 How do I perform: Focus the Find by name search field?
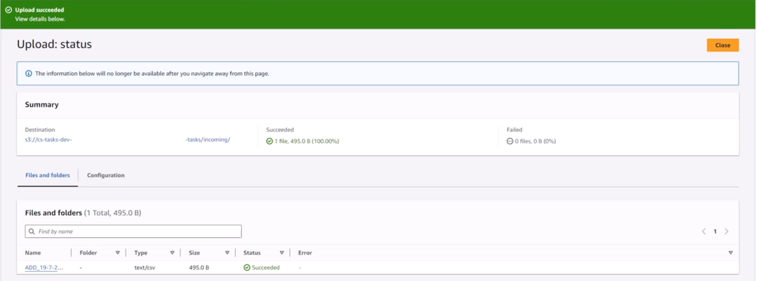pyautogui.click(x=138, y=231)
